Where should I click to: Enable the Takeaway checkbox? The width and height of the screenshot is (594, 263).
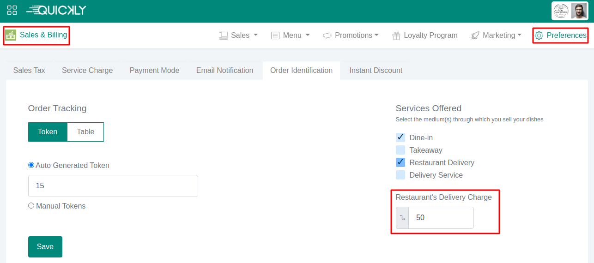(400, 150)
